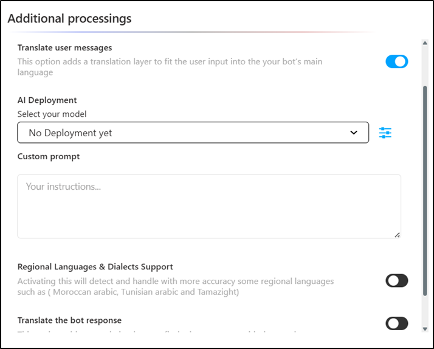Click the scrollbar down arrow
434x349 pixels.
click(x=425, y=329)
